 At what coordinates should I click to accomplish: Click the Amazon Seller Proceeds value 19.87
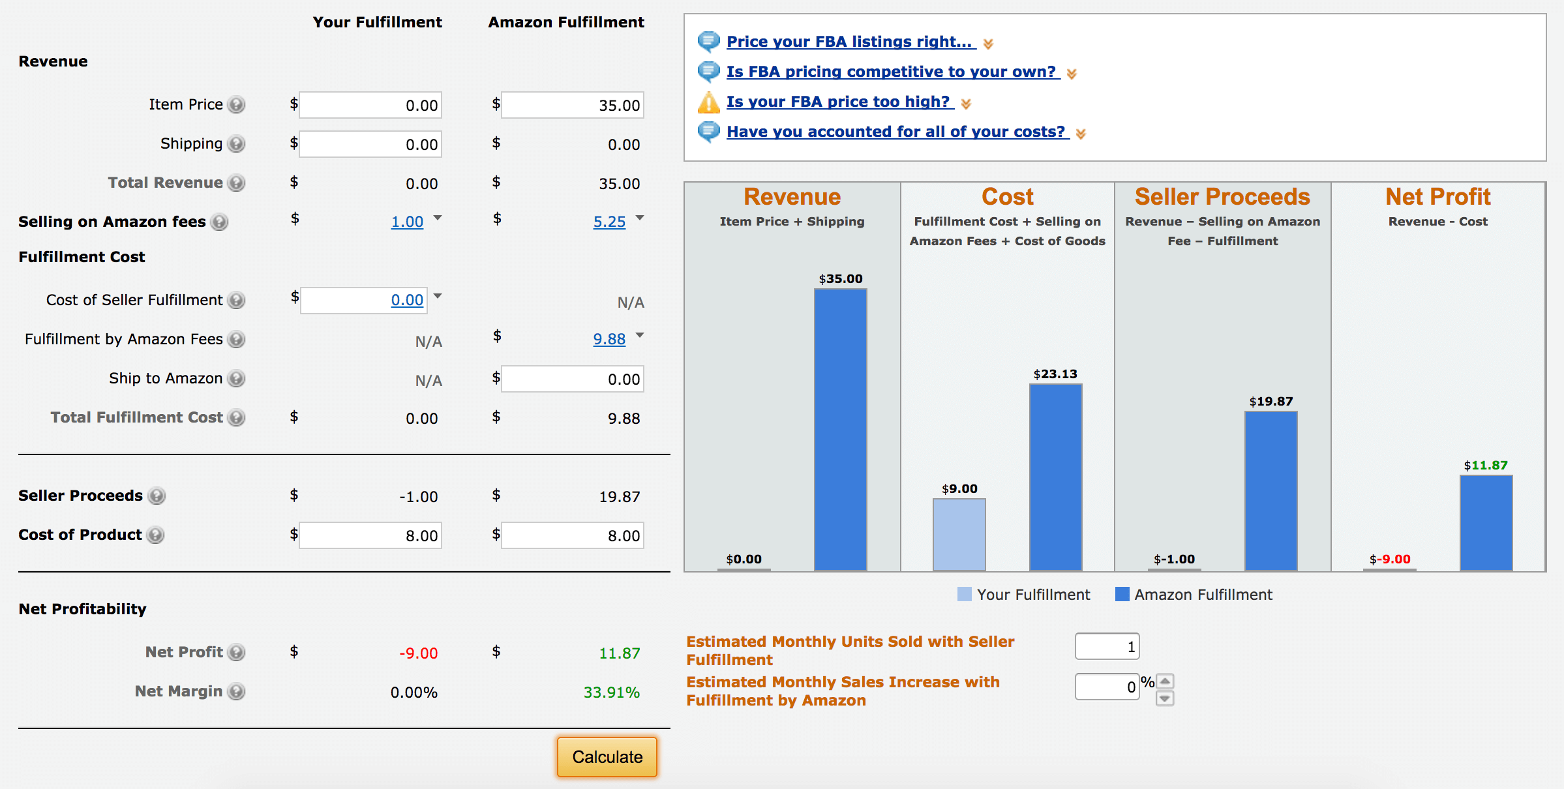pos(620,496)
